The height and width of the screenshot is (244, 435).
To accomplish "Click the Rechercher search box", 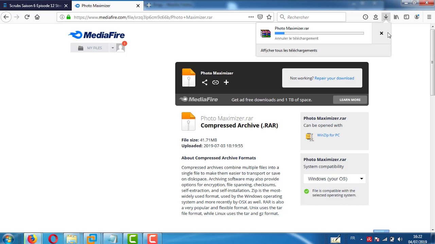I will click(312, 17).
